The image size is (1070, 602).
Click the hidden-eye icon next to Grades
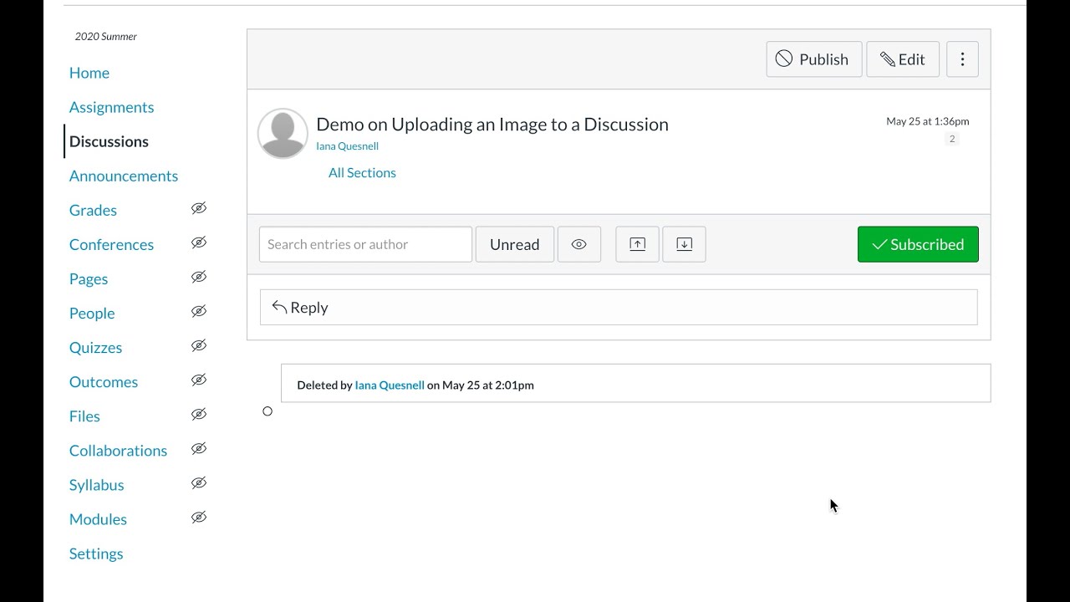coord(198,209)
